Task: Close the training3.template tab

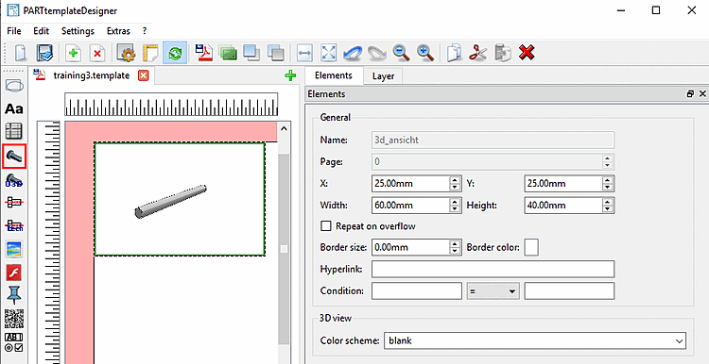Action: [x=143, y=75]
